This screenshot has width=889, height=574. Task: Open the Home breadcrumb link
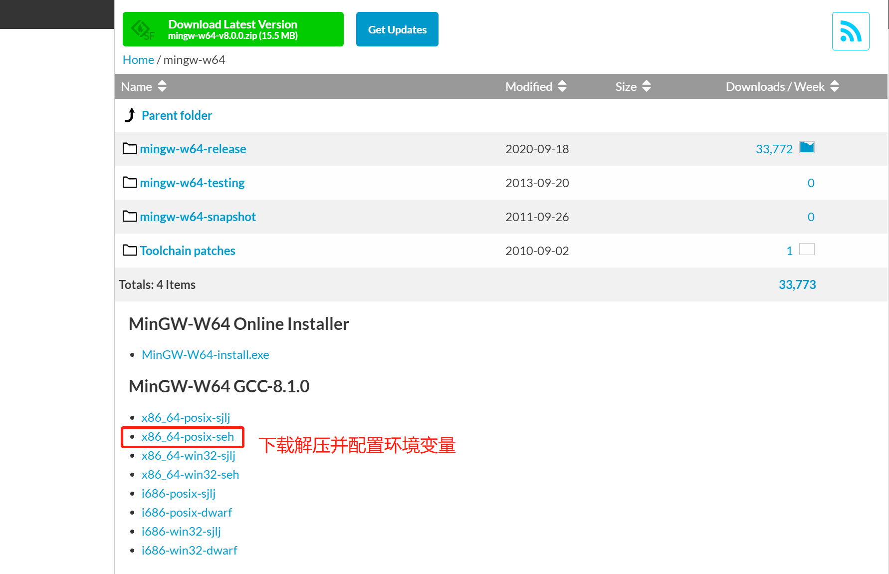click(138, 59)
